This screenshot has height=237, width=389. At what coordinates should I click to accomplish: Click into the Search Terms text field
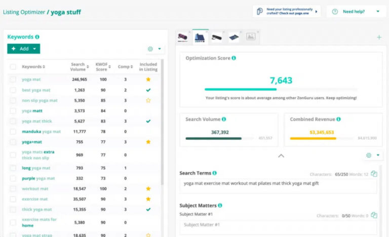click(278, 186)
